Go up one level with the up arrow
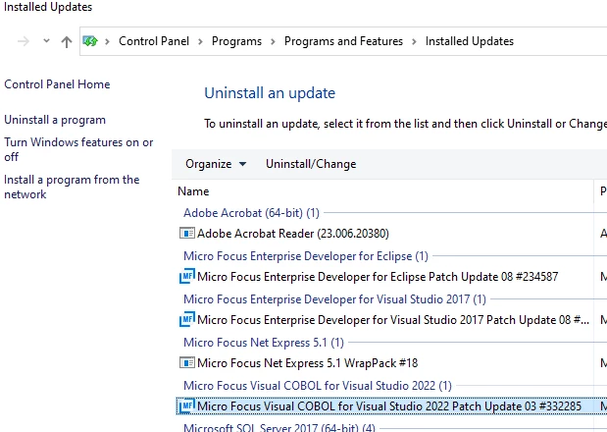607x432 pixels. [67, 41]
